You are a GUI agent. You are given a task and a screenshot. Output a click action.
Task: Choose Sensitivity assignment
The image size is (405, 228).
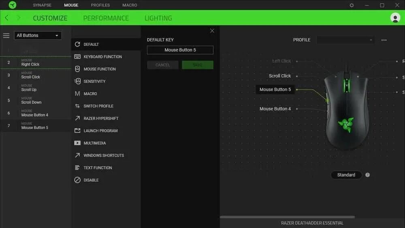click(x=106, y=81)
